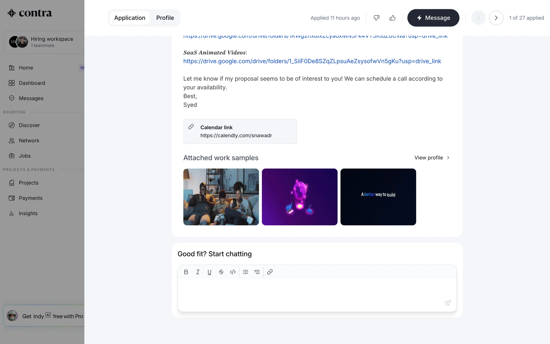Toggle italic formatting in chat editor
Image resolution: width=550 pixels, height=344 pixels.
pyautogui.click(x=198, y=272)
